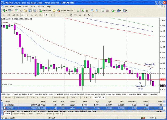Toggle chart Auto Scroll icon
Viewport: 167px width, 120px height.
[103, 11]
